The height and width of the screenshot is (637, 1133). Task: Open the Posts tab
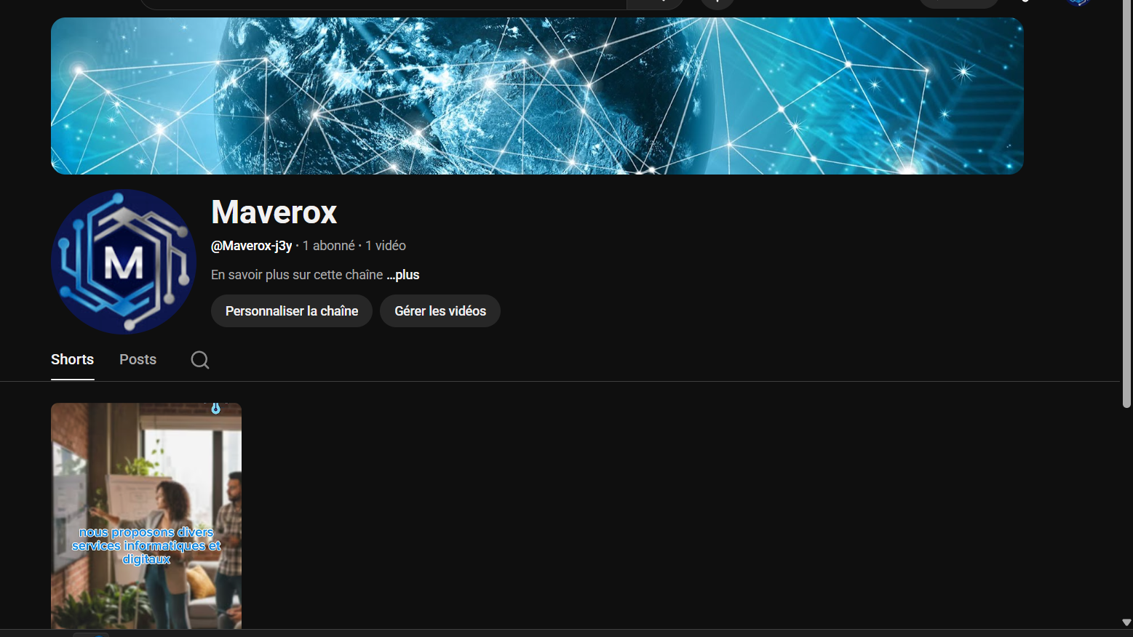click(138, 359)
